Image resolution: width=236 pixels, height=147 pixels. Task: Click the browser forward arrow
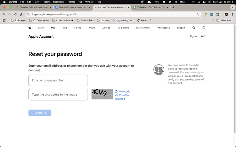9,14
